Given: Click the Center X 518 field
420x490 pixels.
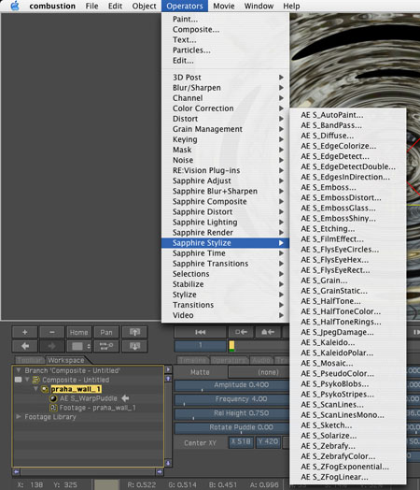Looking at the screenshot, I should click(241, 442).
